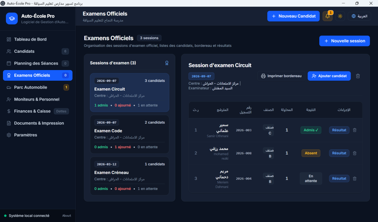The image size is (378, 222).
Task: Click registration number 2026-004
Action: click(244, 178)
